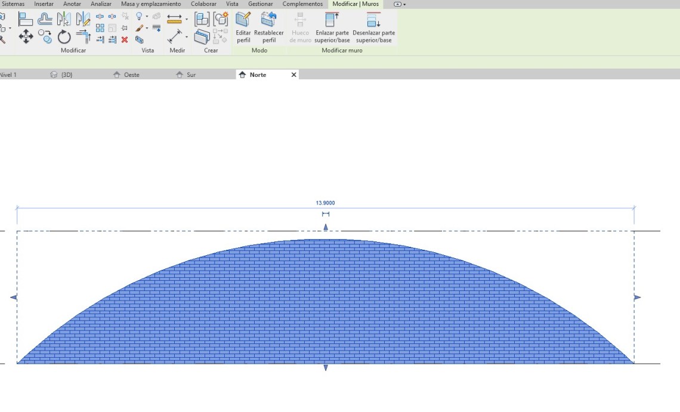Select Desenlazar parte superior/base tool
Image resolution: width=680 pixels, height=412 pixels.
point(373,27)
